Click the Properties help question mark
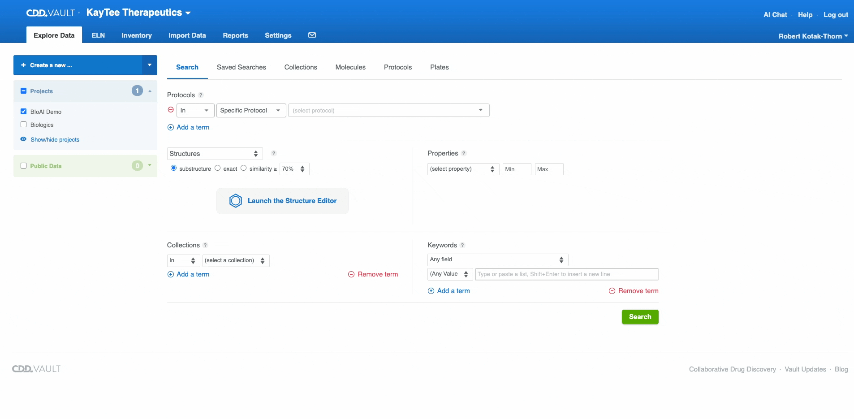 [464, 153]
